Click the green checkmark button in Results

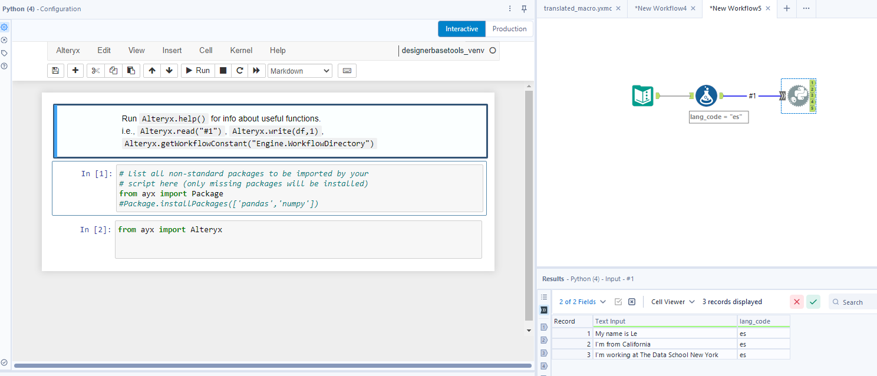813,302
